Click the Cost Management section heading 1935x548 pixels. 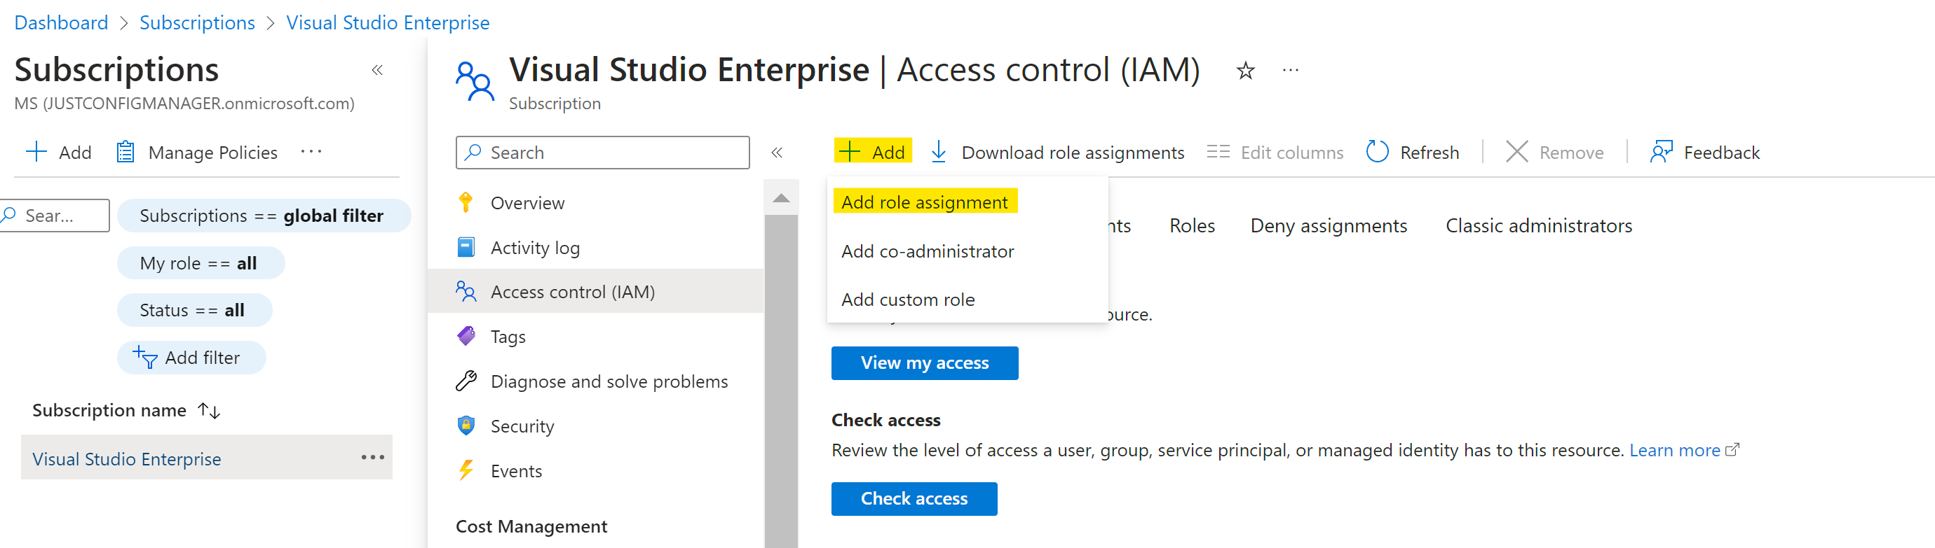(531, 526)
